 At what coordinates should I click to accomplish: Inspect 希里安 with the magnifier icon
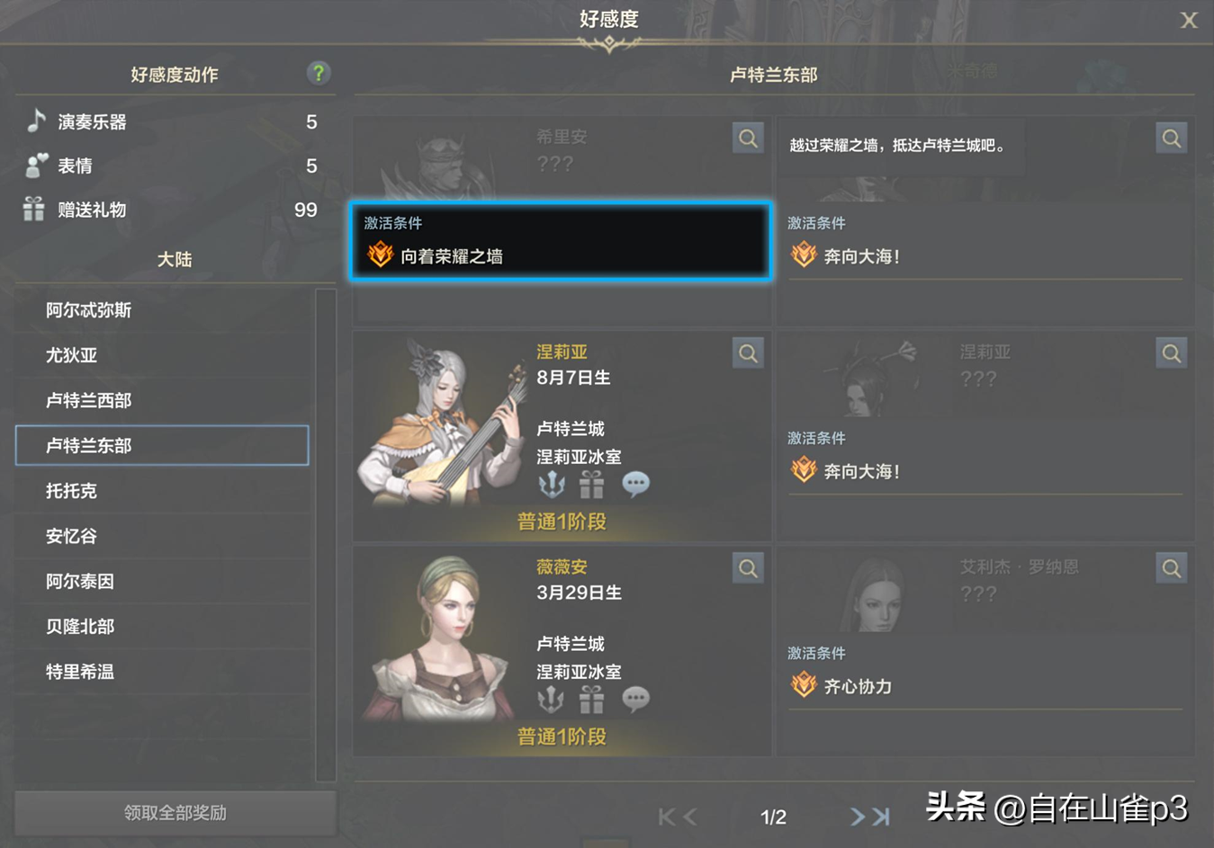click(x=748, y=138)
